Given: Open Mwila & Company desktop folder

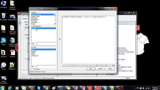Looking at the screenshot, I should click(12, 5).
